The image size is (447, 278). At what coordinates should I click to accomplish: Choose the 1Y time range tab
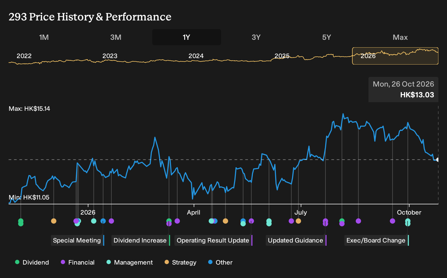[x=186, y=37]
